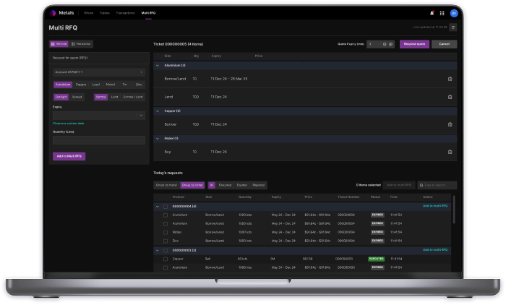Viewport: 506px width, 305px height.
Task: Open the apps grid menu
Action: point(442,13)
